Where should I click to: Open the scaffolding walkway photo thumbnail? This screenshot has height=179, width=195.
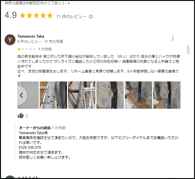coord(53,95)
